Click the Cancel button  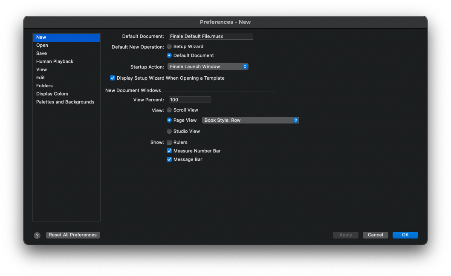[x=375, y=235]
